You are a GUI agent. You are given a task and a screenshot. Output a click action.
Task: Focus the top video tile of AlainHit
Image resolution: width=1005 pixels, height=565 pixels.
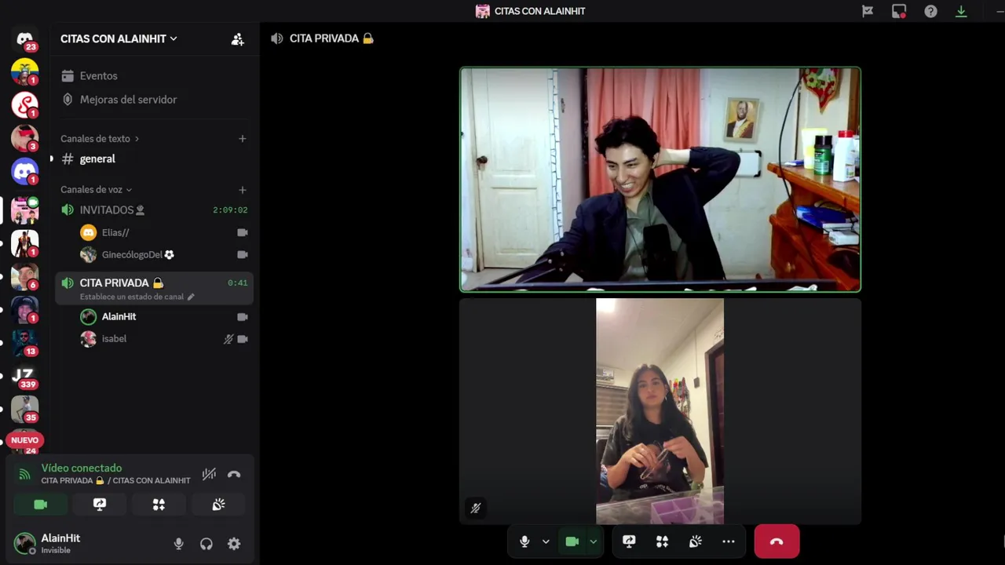(x=660, y=180)
